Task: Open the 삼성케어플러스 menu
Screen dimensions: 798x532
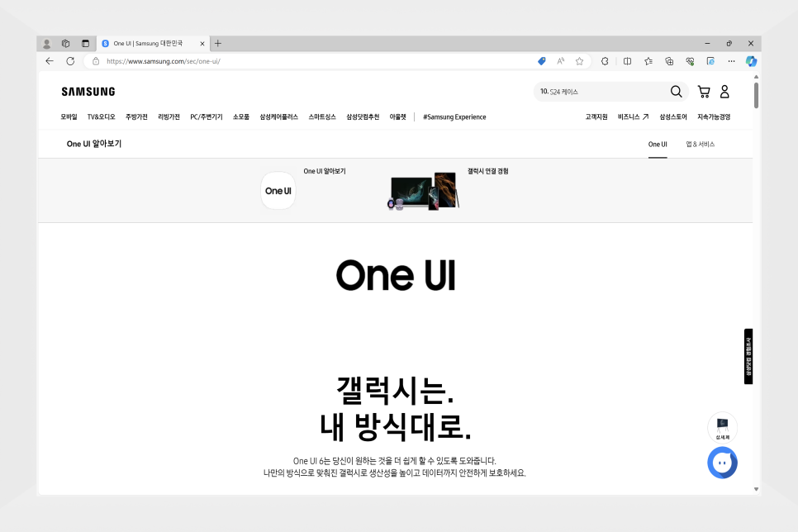Action: 279,117
